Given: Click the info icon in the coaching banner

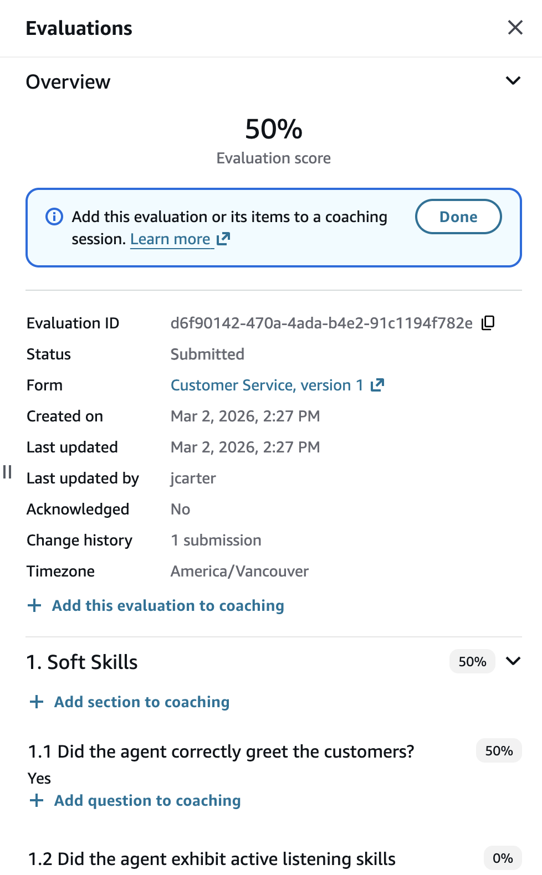Looking at the screenshot, I should [54, 217].
